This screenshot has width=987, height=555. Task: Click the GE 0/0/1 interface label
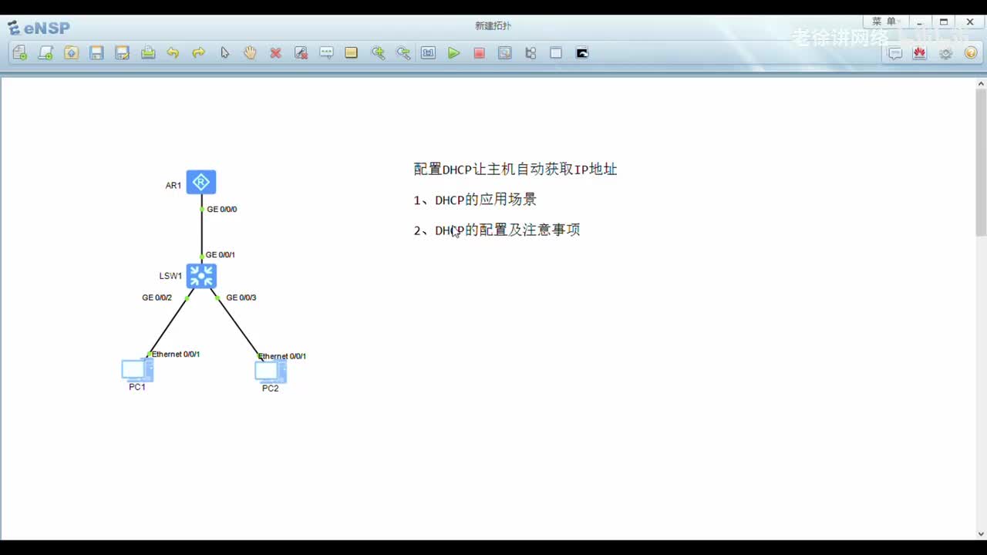pos(221,255)
